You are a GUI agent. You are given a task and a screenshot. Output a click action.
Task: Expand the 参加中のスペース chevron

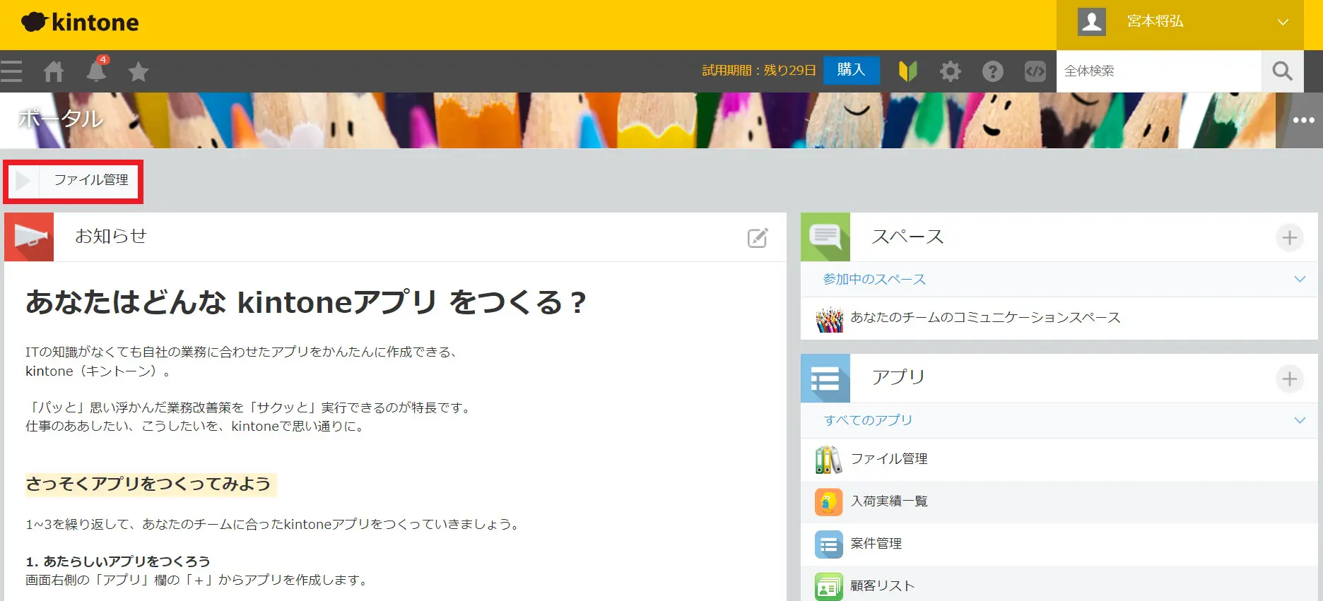(1299, 279)
